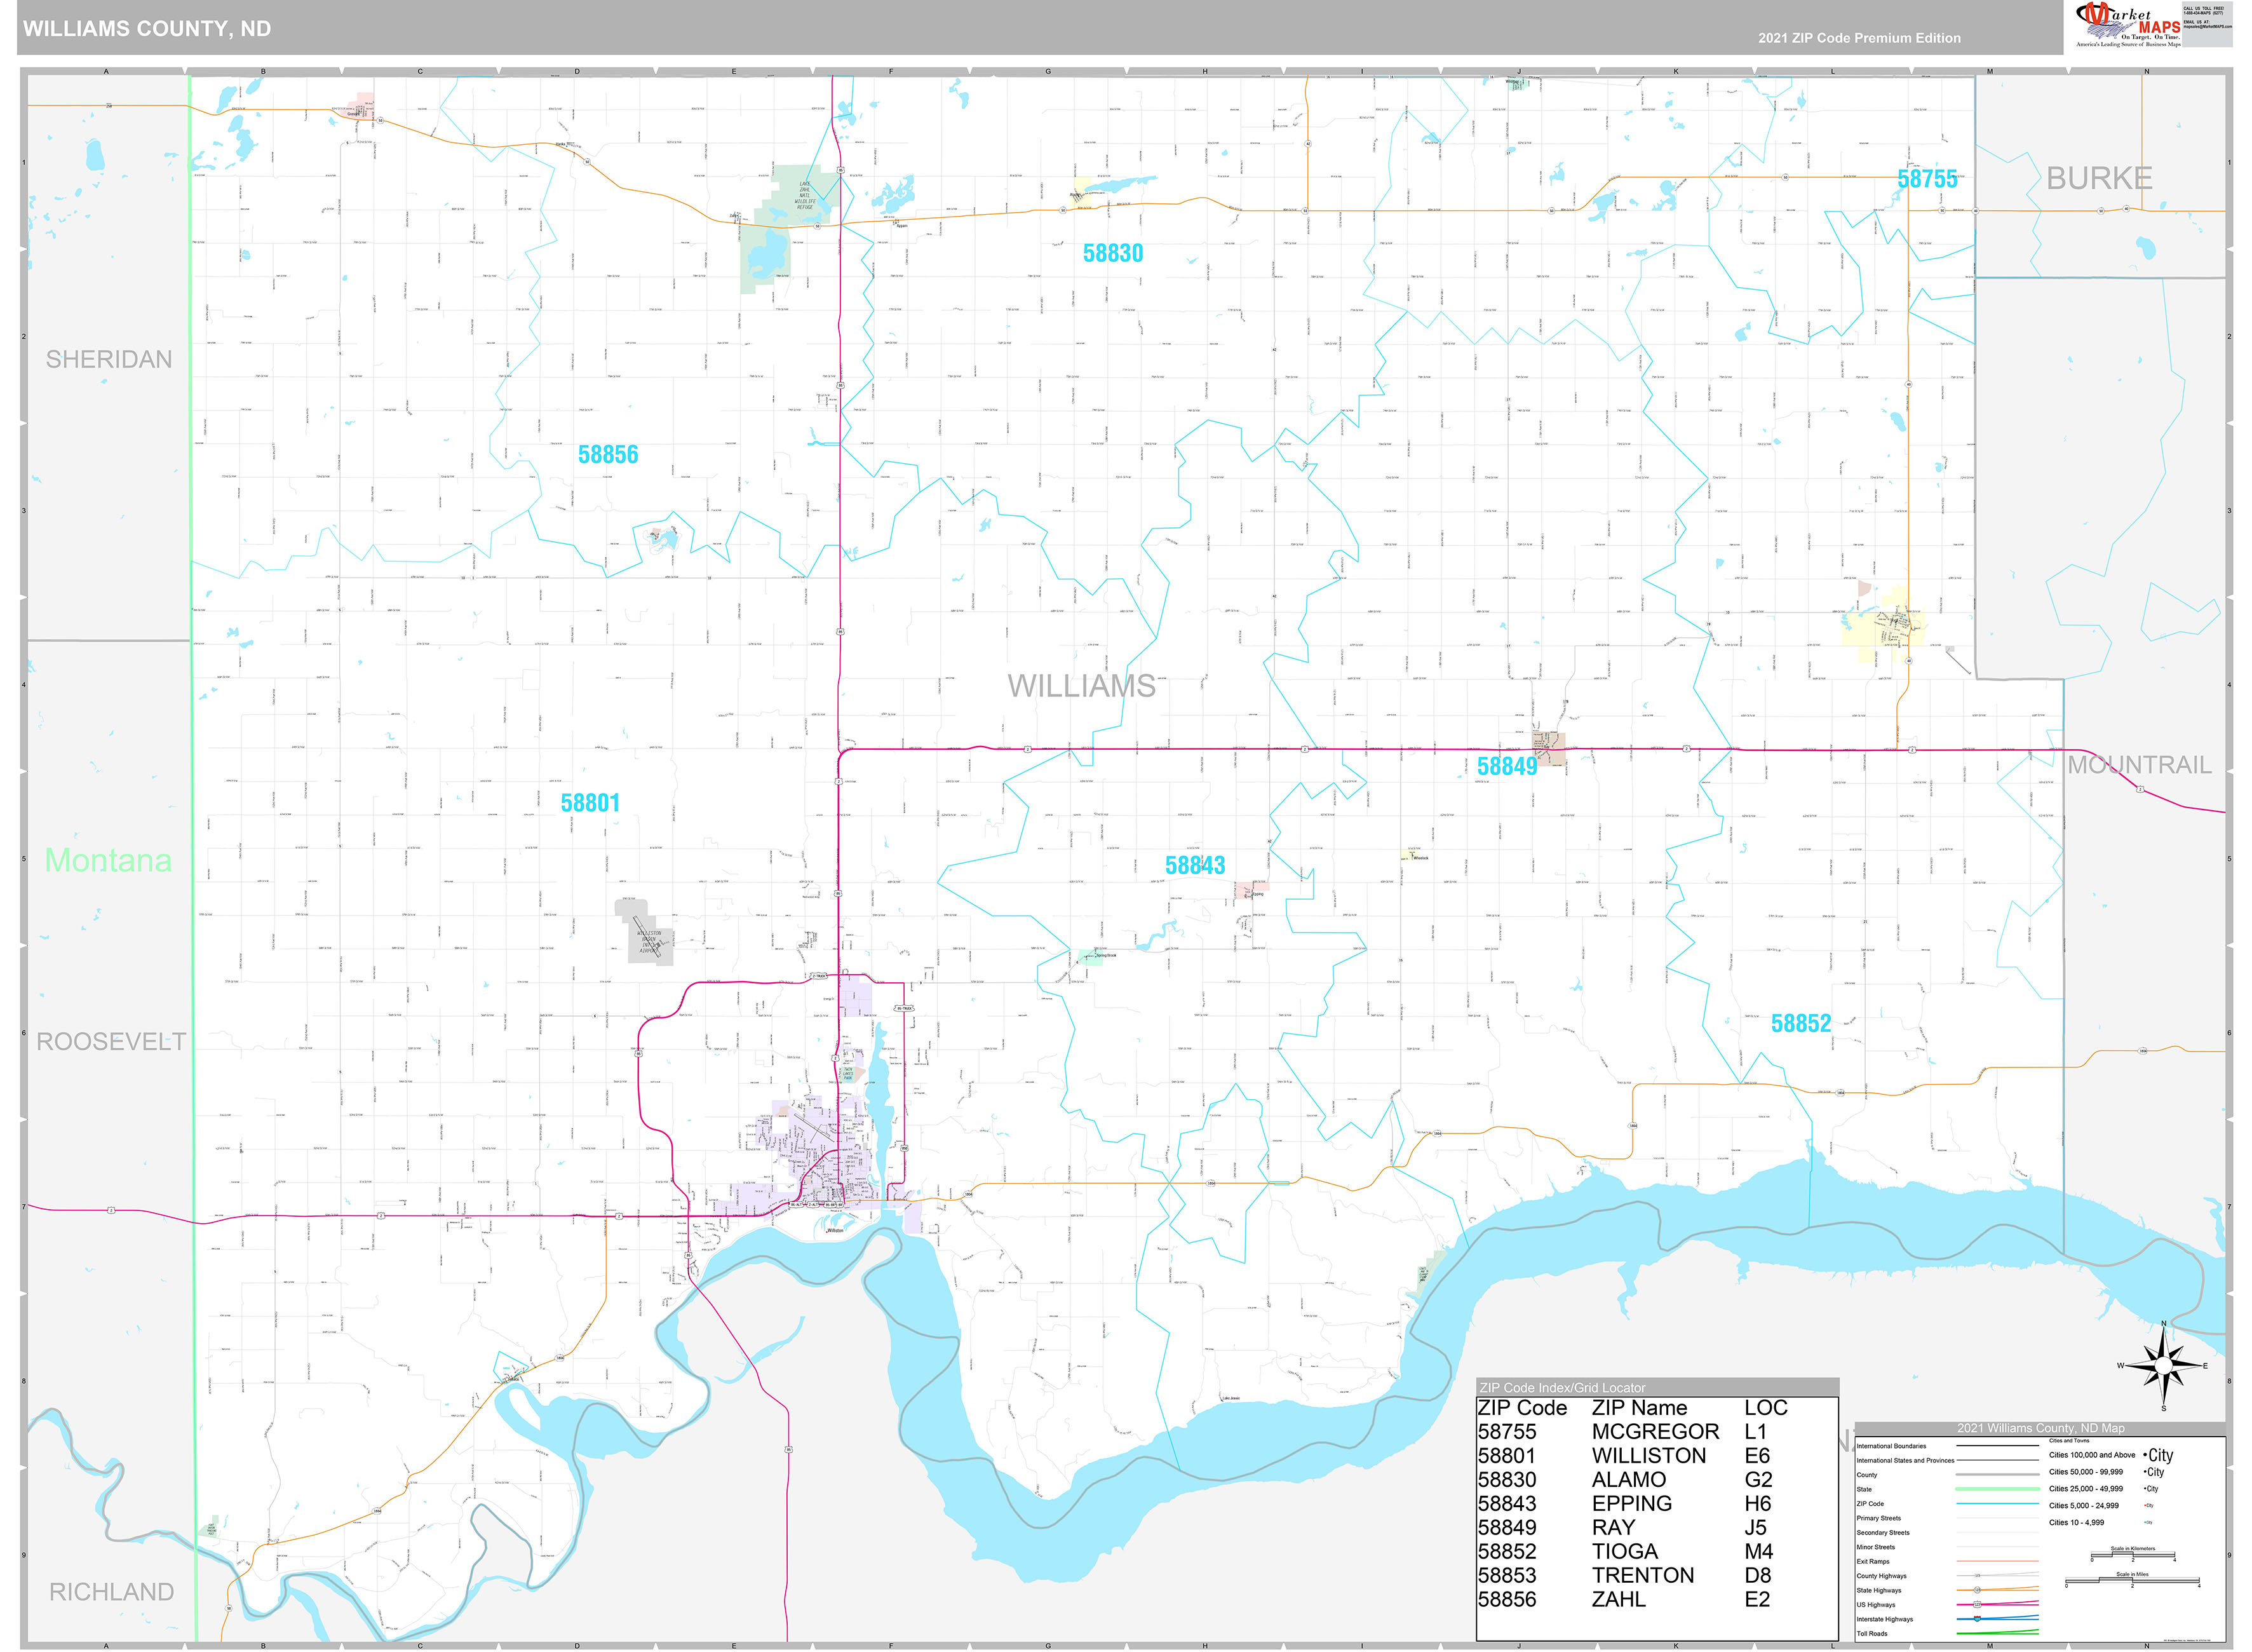Click the green State boundary line sample in legend
Image resolution: width=2252 pixels, height=1652 pixels.
click(1997, 1489)
